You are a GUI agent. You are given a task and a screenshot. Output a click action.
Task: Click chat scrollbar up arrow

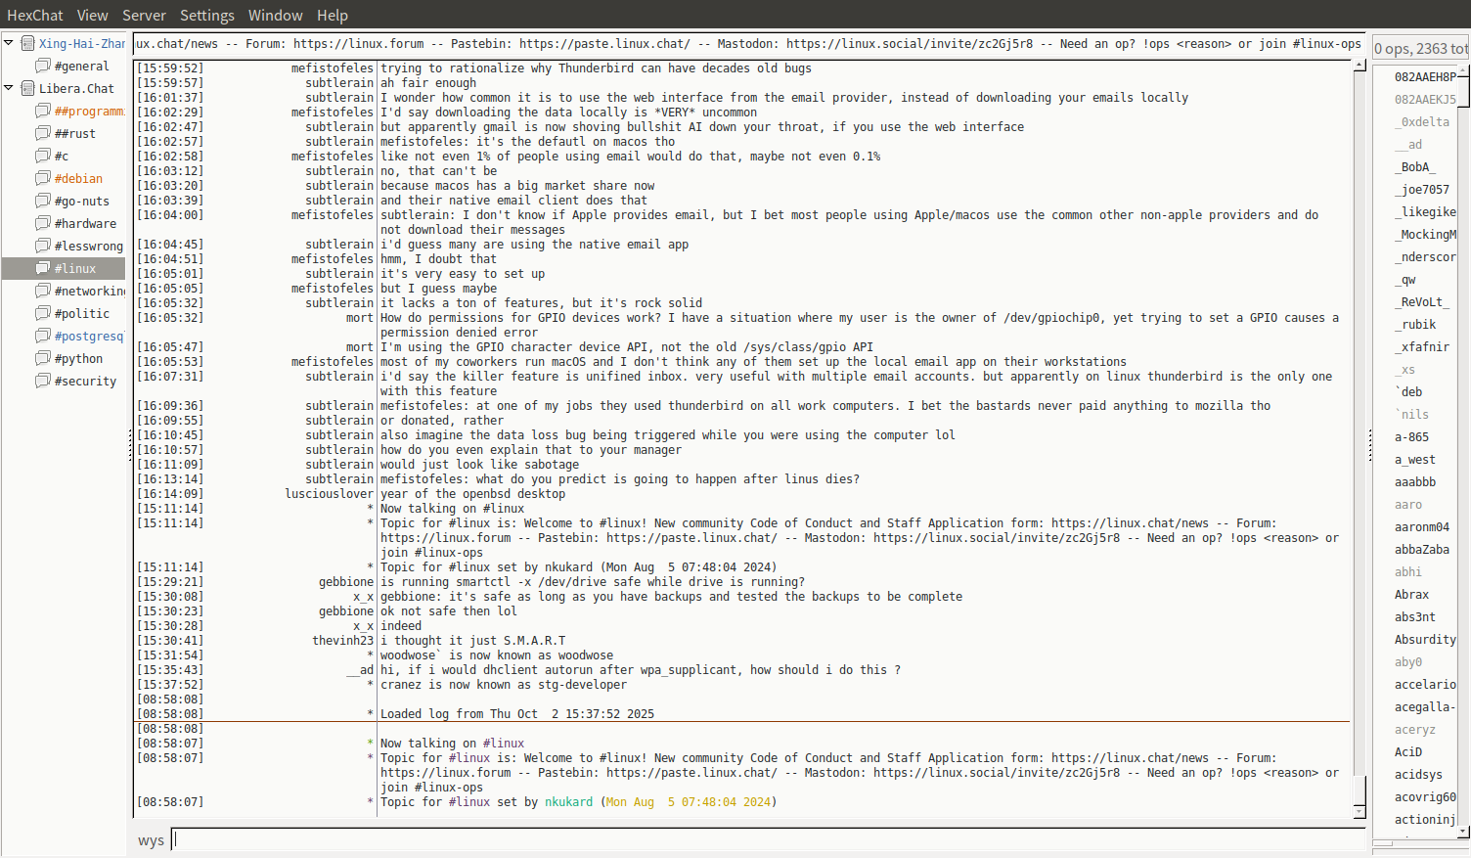1360,66
